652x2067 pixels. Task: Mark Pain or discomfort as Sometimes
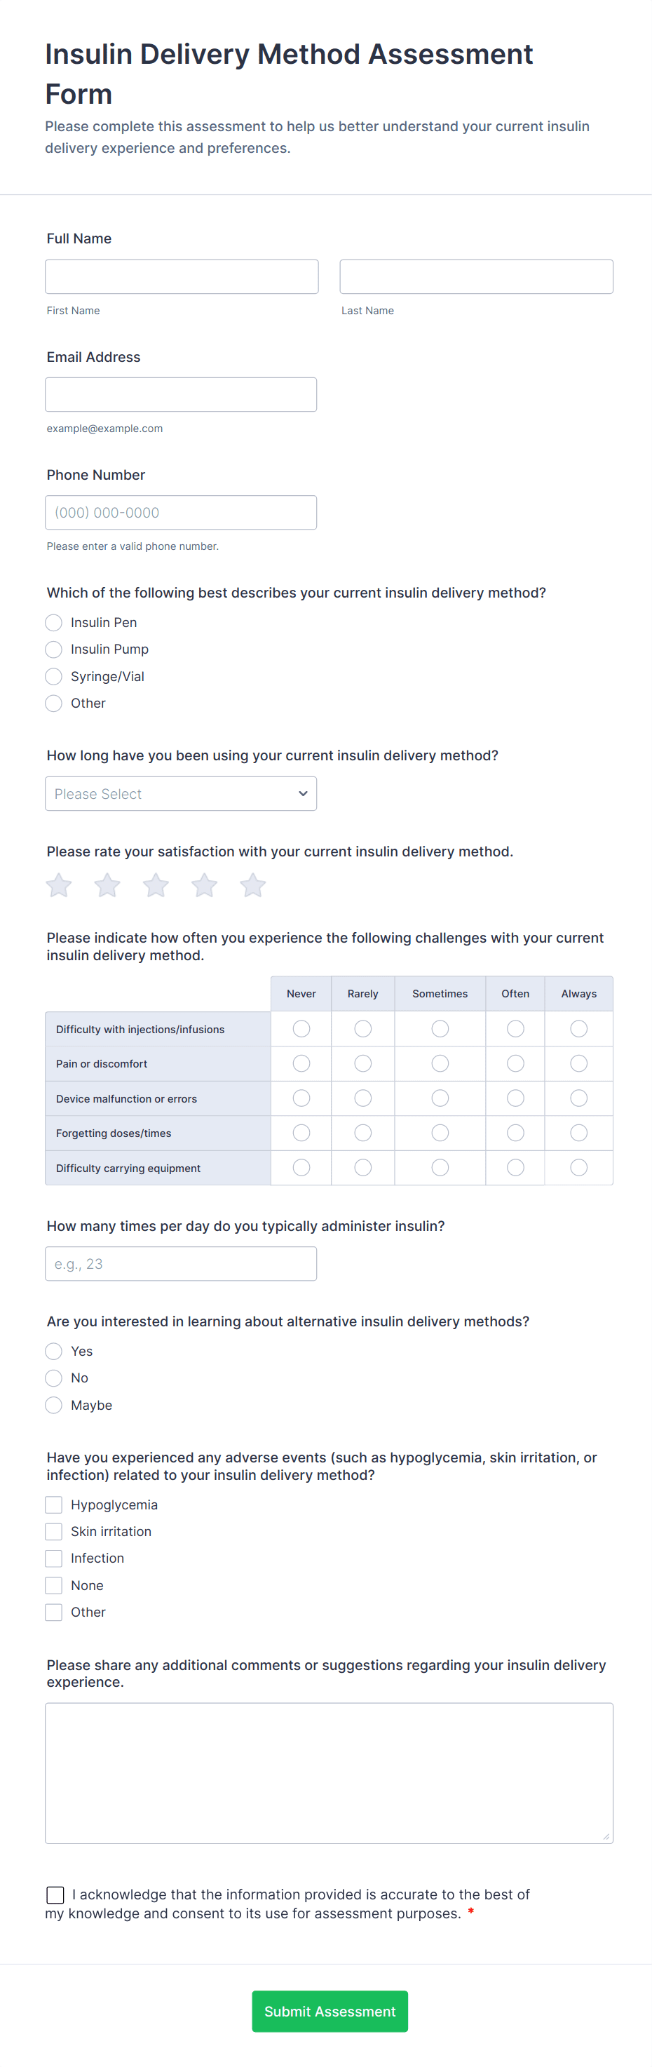click(x=440, y=1063)
